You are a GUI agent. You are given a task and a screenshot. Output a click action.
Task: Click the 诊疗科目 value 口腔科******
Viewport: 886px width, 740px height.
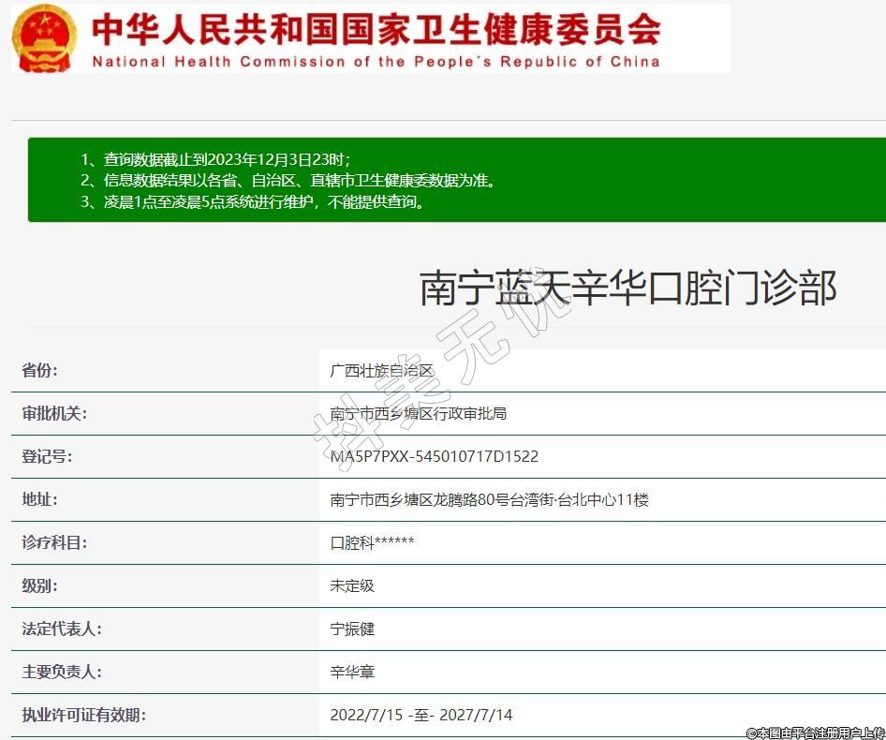click(372, 542)
